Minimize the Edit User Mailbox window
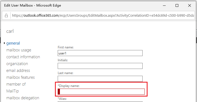Screen dimensions: 197x102 (164, 5)
